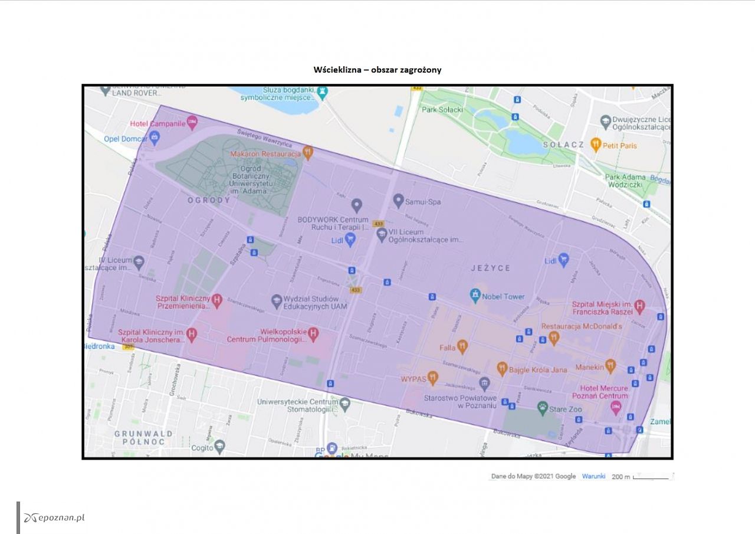This screenshot has width=755, height=534.
Task: Select the BODYWORK Centrum location pin
Action: tap(356, 205)
